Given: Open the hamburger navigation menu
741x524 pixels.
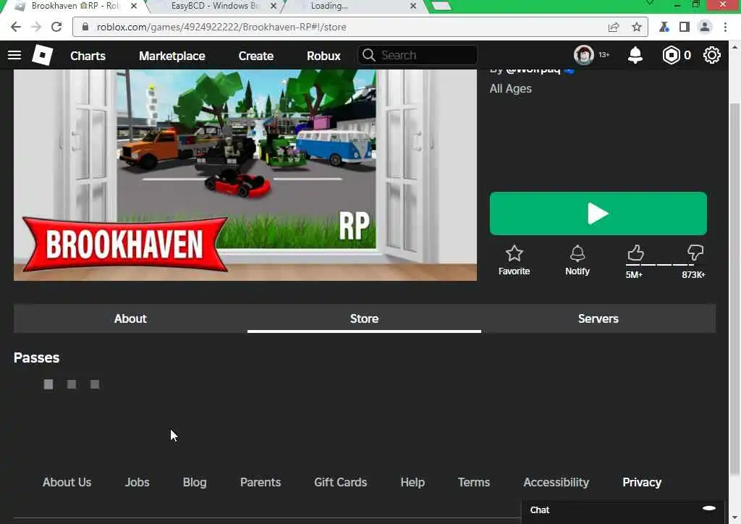Looking at the screenshot, I should click(14, 55).
